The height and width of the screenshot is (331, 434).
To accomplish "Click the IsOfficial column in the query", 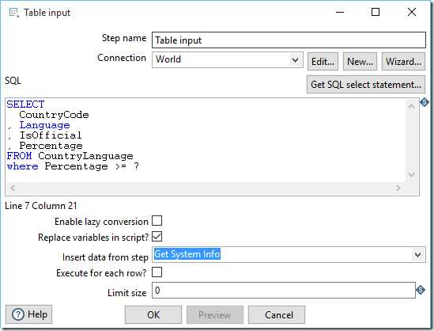I will coord(51,135).
